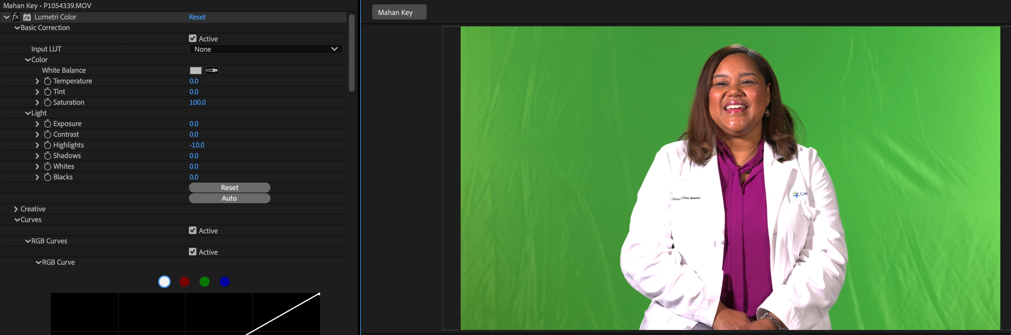This screenshot has width=1011, height=335.
Task: Expand the Exposure parameter
Action: pyautogui.click(x=37, y=124)
